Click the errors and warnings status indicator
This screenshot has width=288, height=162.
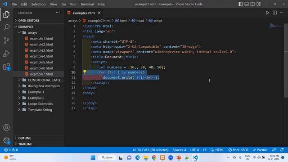pos(11,150)
